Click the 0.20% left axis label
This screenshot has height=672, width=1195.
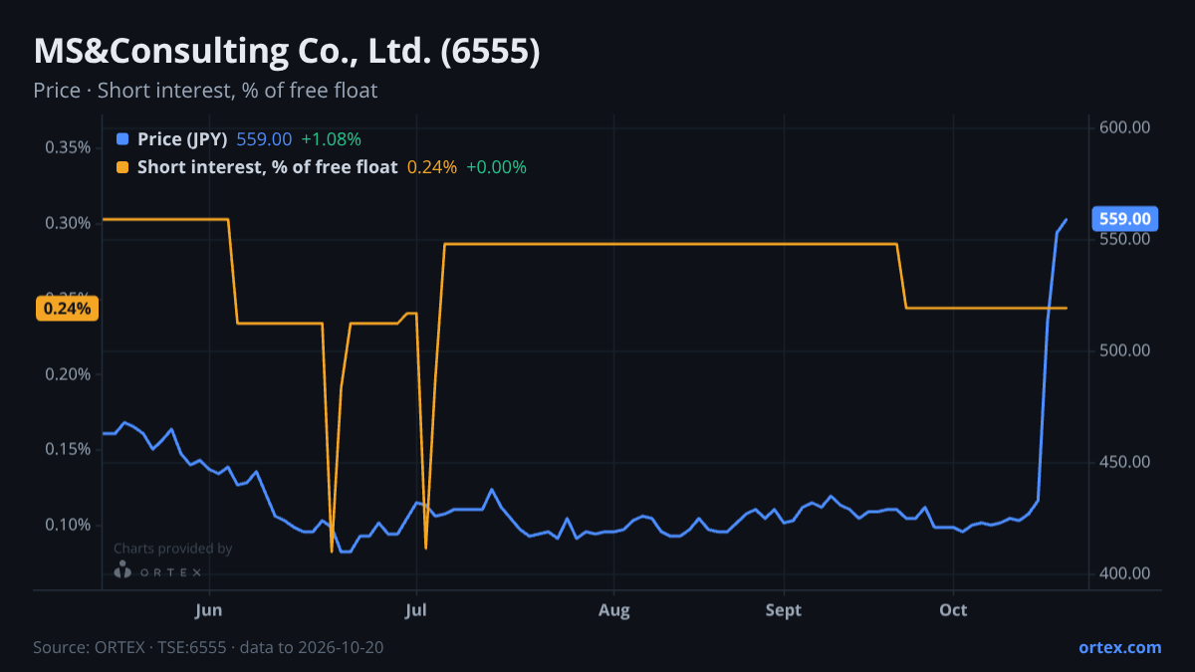click(x=68, y=374)
